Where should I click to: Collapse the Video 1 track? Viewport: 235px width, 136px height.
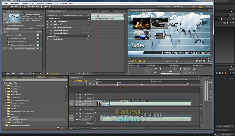tap(85, 102)
